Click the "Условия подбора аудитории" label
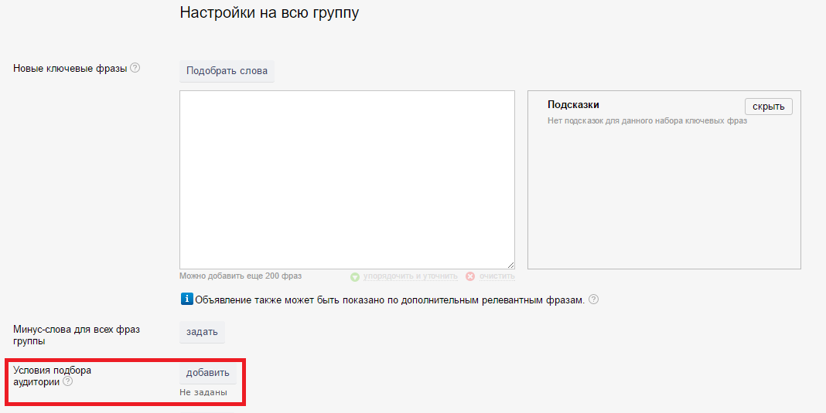Viewport: 826px width, 413px height. click(51, 375)
